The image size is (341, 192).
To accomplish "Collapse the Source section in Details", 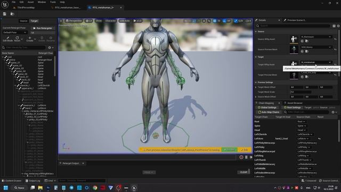I will pos(256,31).
